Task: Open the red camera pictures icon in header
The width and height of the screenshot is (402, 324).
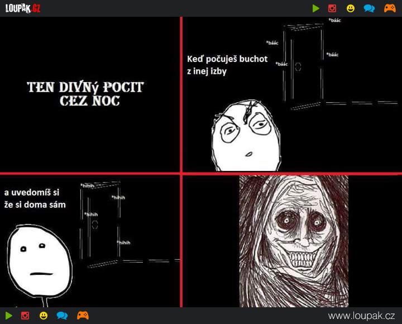Action: tap(332, 8)
